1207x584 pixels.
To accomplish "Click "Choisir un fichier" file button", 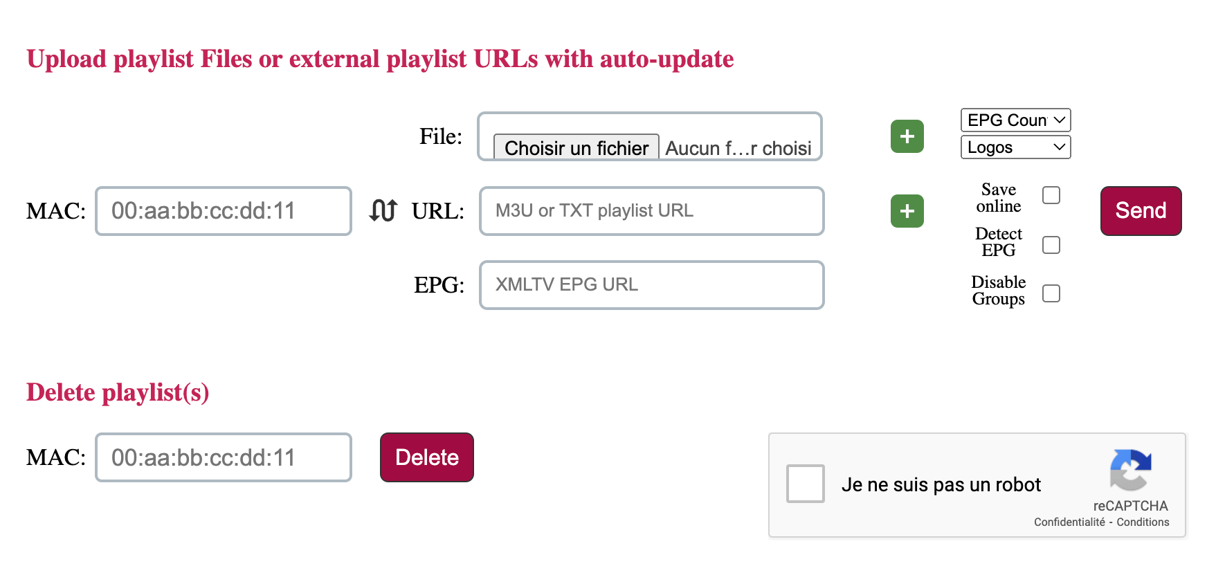I will pos(576,147).
